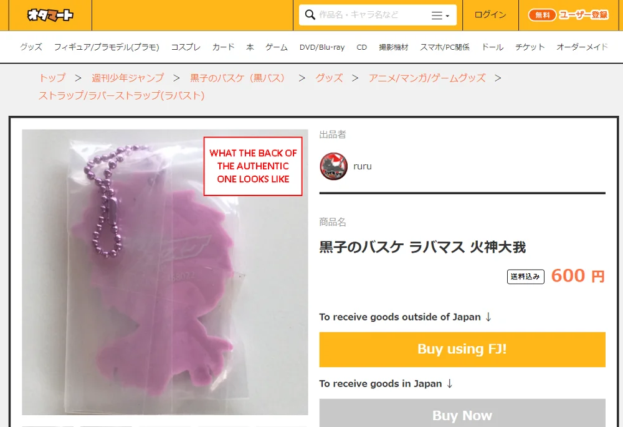Open the CD category
The image size is (623, 427).
click(x=361, y=47)
